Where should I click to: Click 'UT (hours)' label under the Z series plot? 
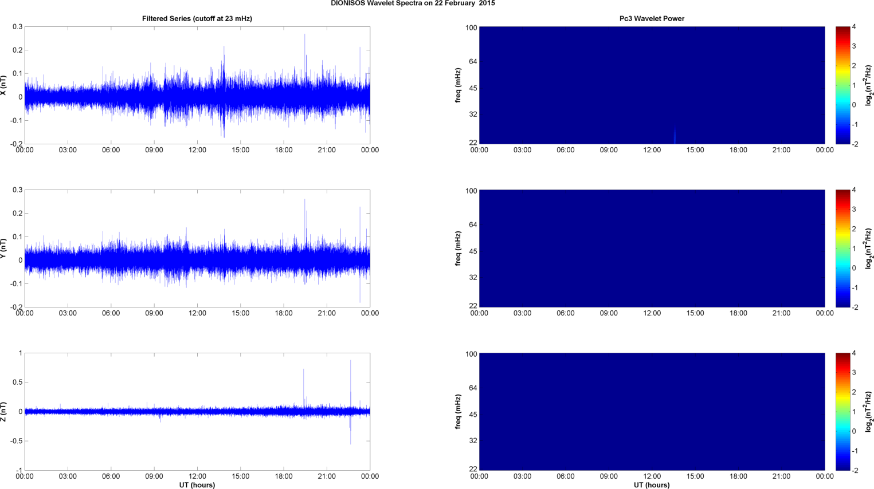pos(197,485)
